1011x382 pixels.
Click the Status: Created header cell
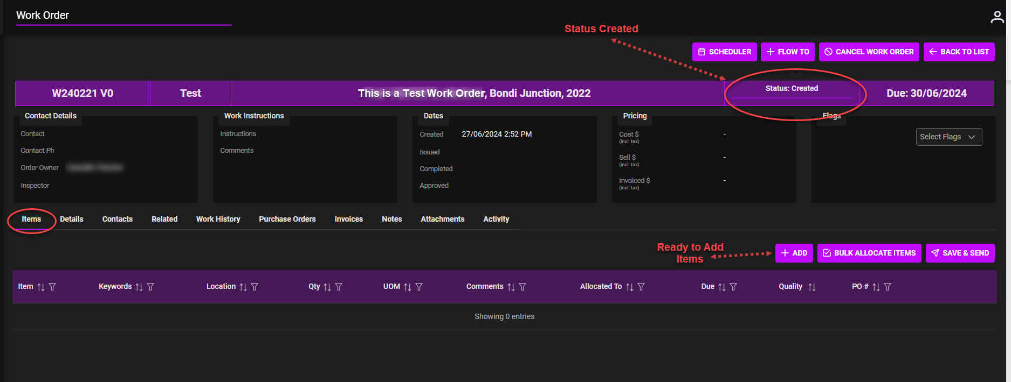tap(791, 89)
